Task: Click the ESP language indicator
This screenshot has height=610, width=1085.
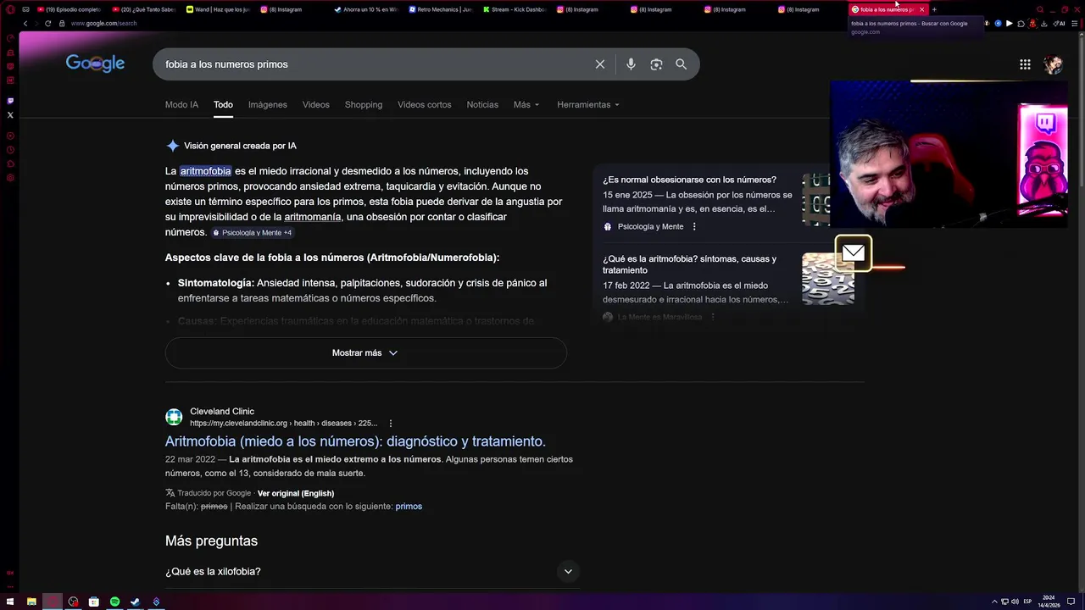Action: (x=1028, y=602)
